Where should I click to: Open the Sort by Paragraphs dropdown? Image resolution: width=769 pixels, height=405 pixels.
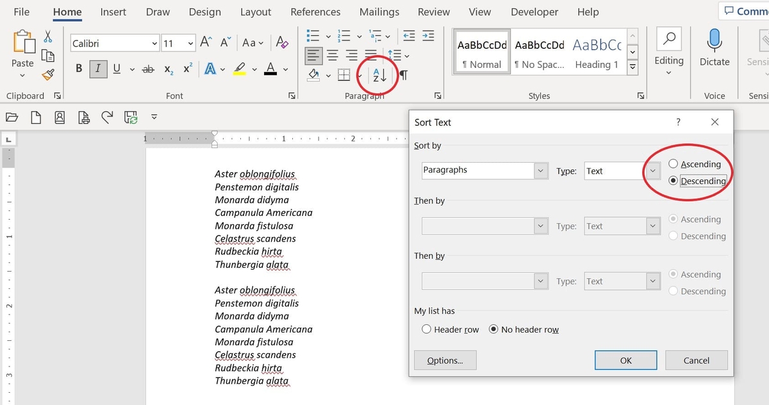tap(539, 170)
